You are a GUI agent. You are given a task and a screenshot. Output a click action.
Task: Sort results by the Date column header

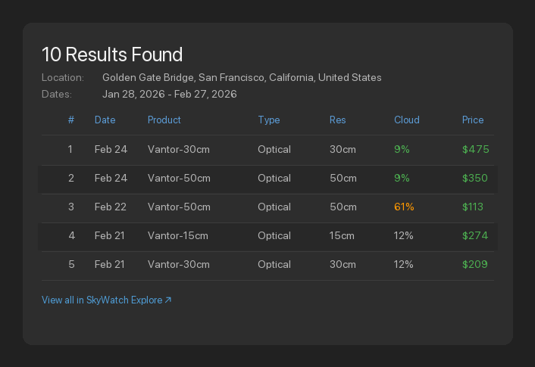pos(105,120)
